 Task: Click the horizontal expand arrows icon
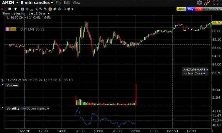59,9
